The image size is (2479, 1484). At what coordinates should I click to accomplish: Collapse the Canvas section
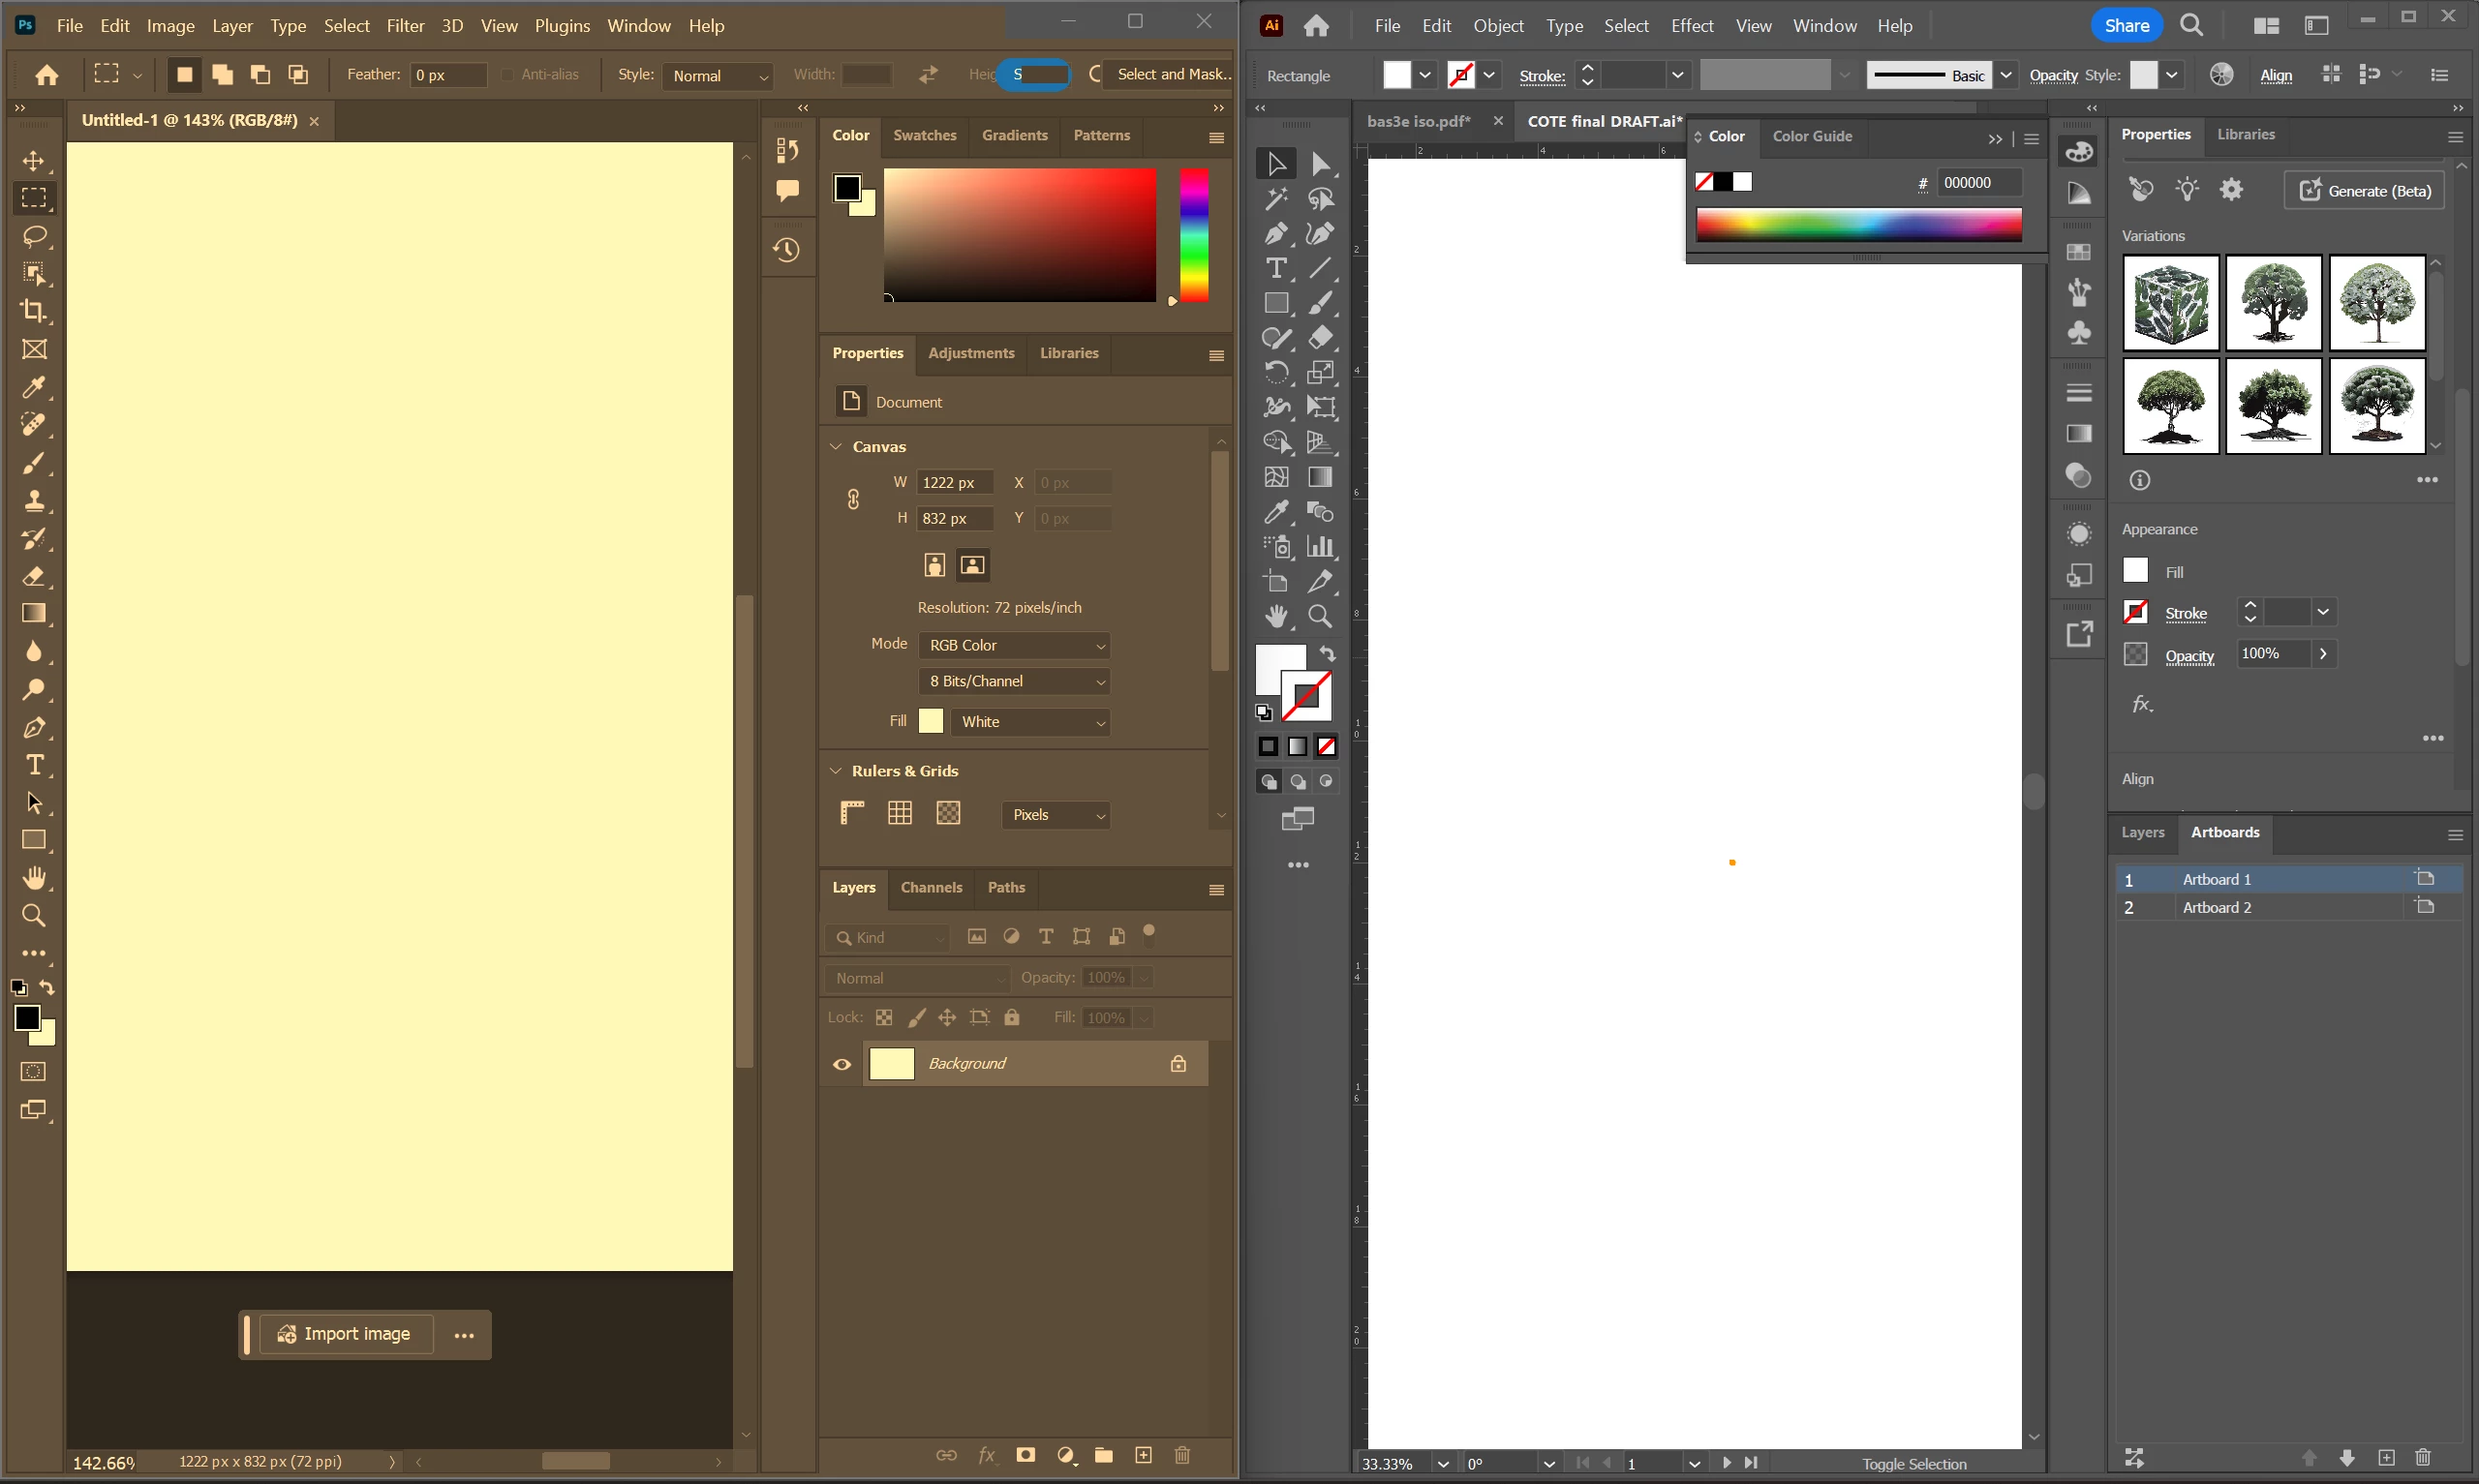pos(836,447)
